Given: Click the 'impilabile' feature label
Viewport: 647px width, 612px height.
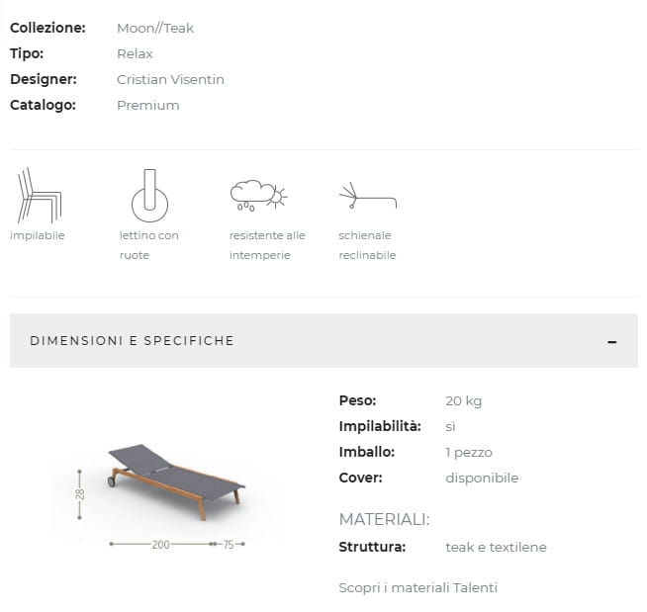Looking at the screenshot, I should (x=38, y=235).
